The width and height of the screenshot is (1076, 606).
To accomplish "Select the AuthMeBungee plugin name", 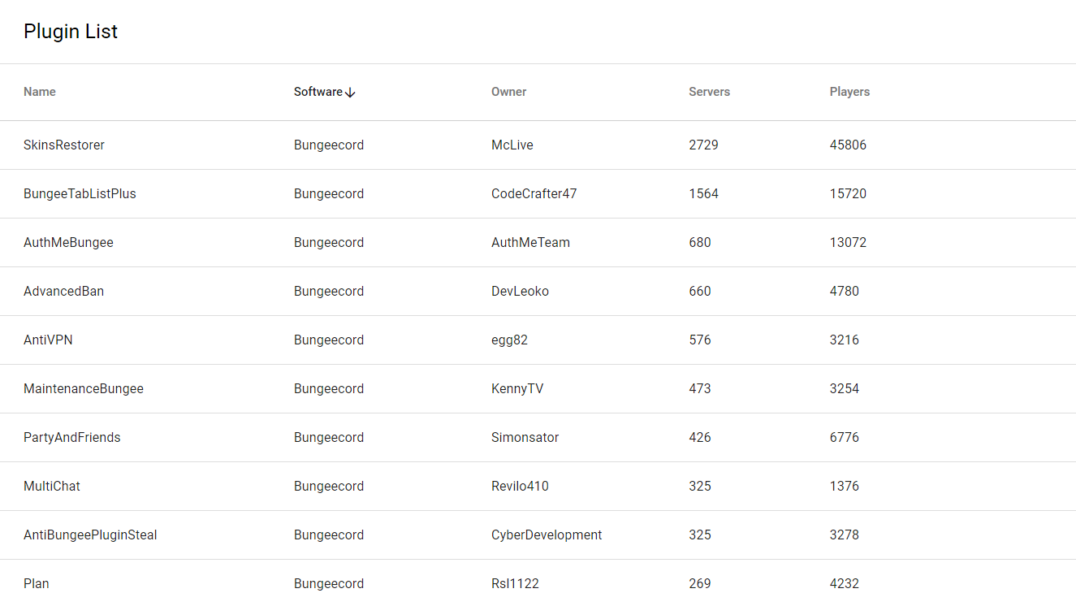I will [x=68, y=243].
